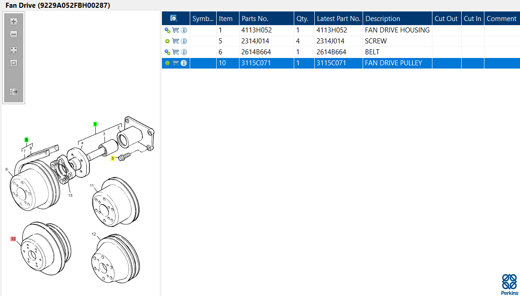
Task: Click the list-with-arrow export icon
Action: 14,92
